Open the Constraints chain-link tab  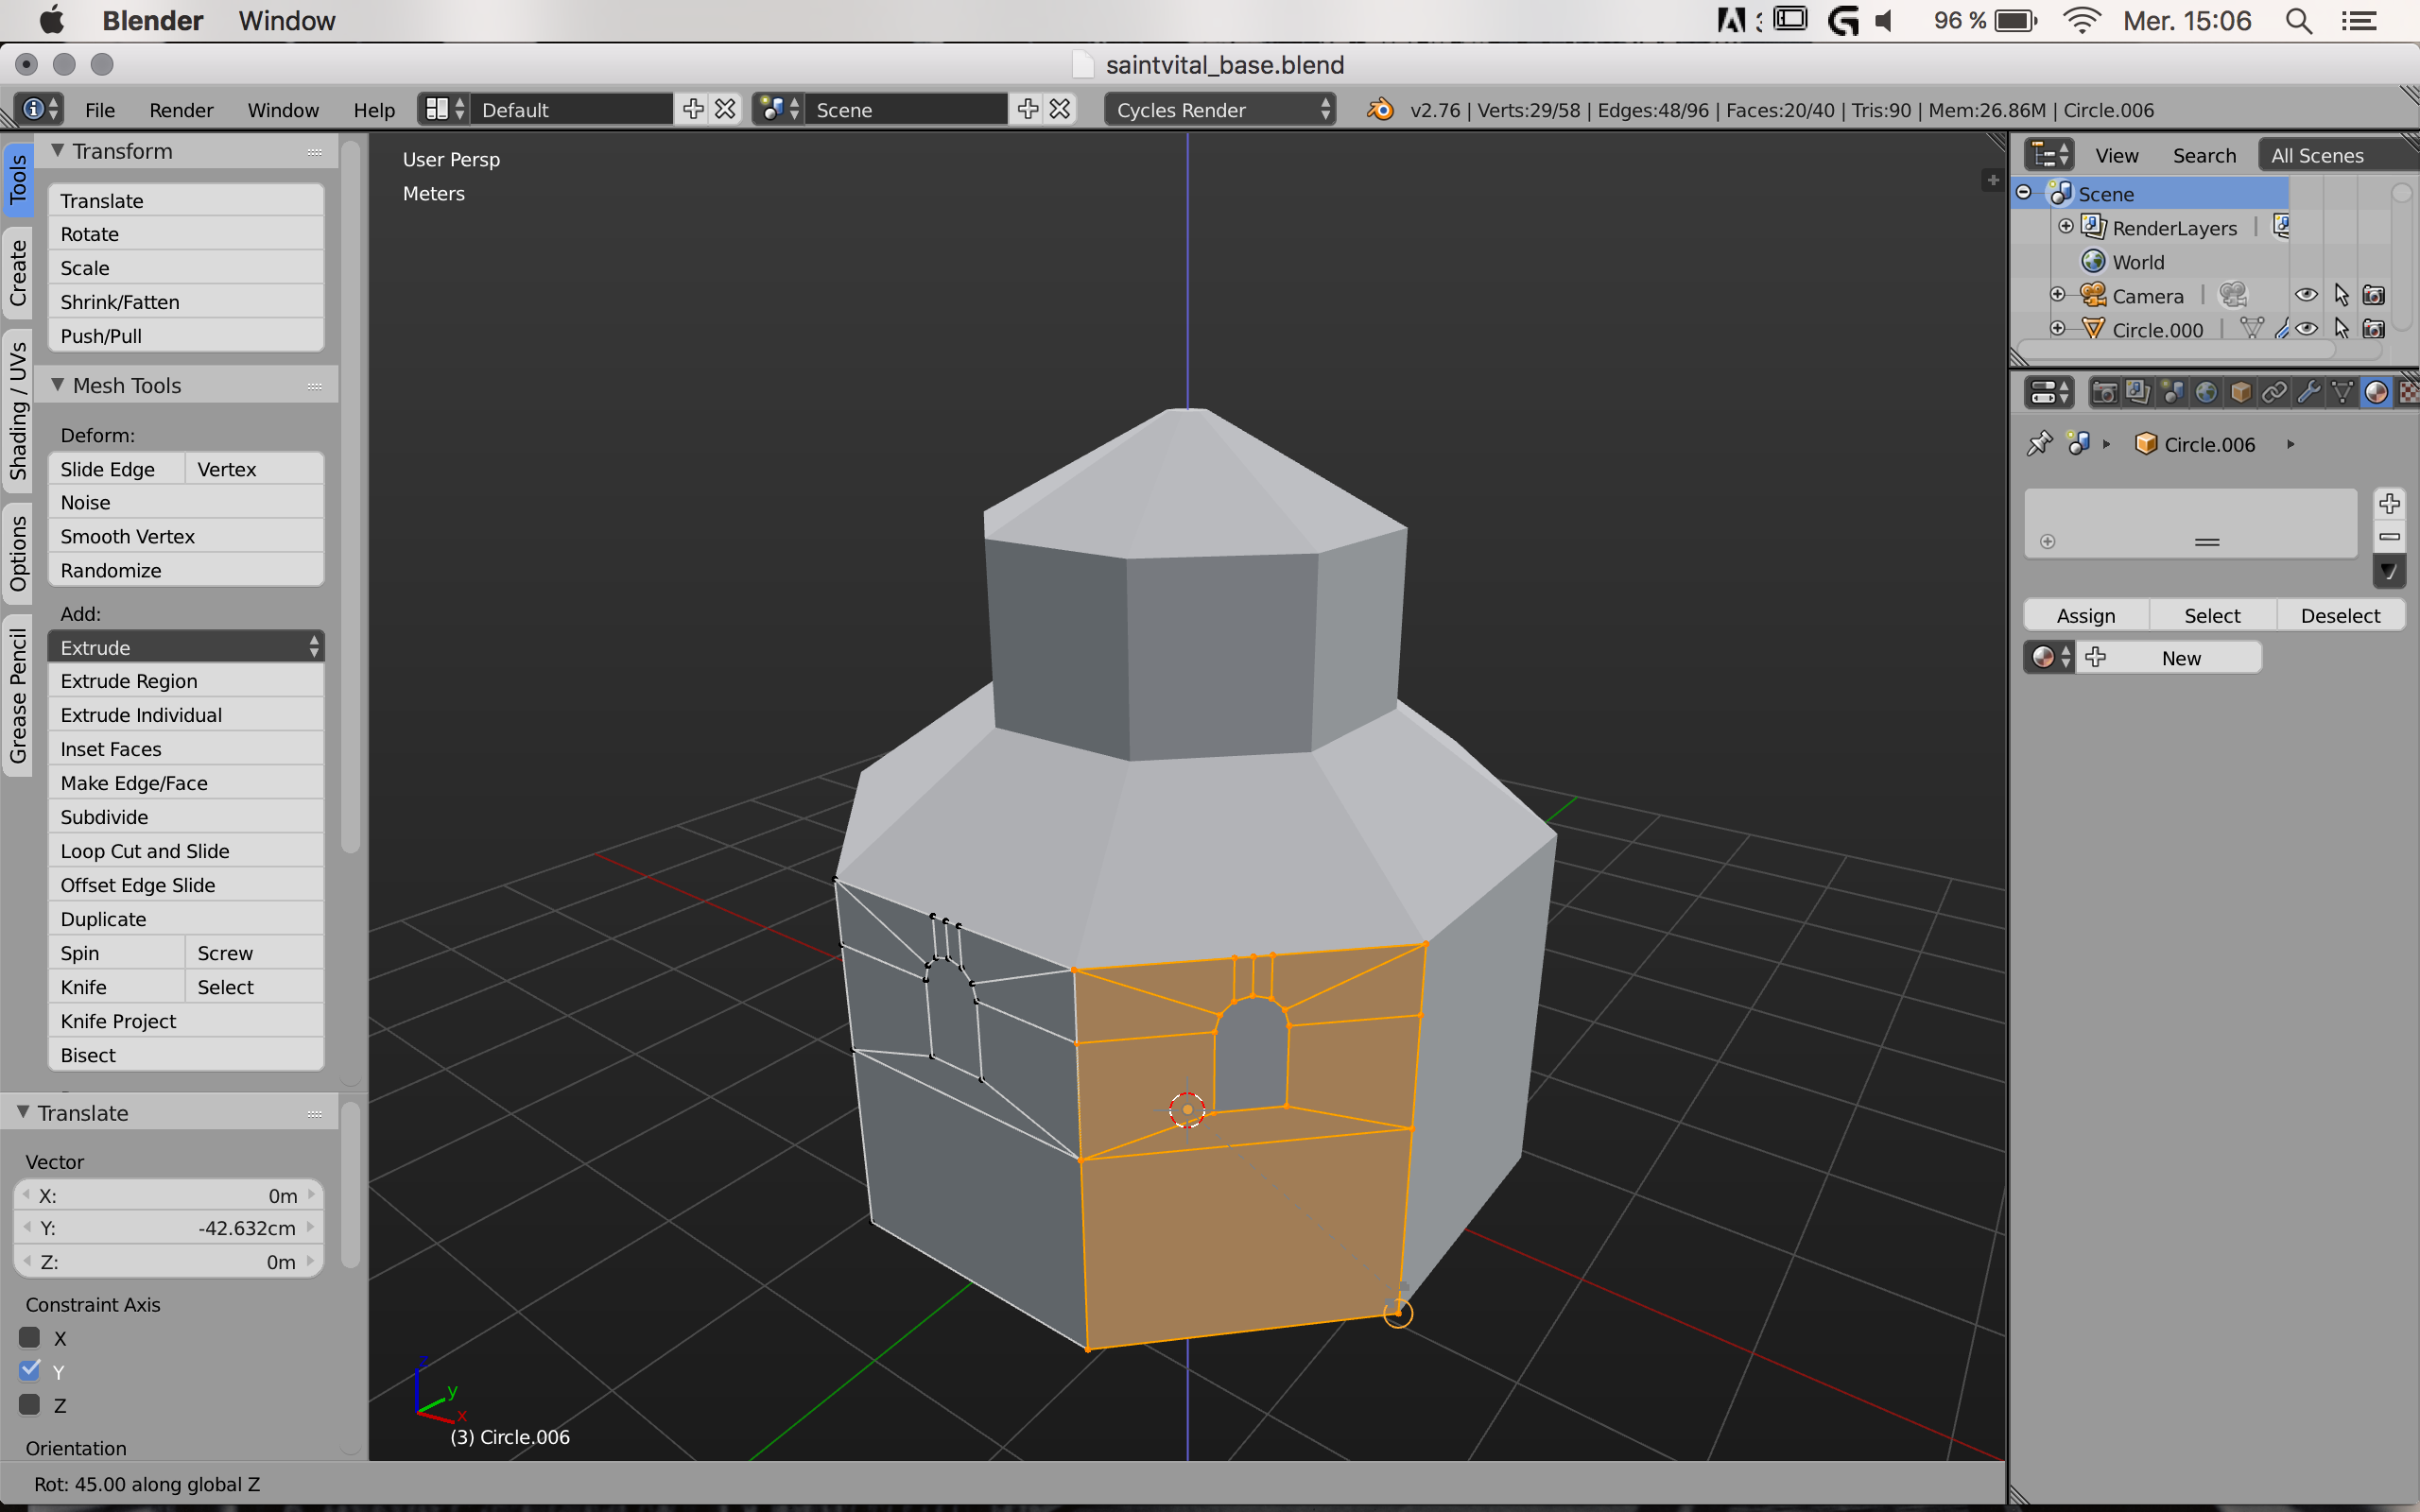2274,392
